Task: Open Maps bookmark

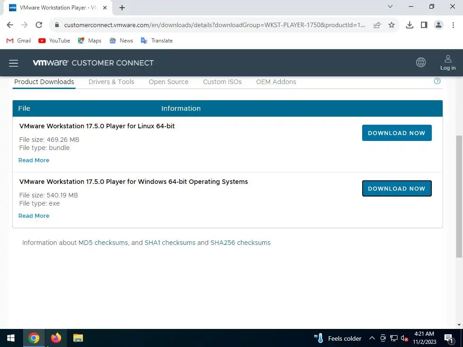Action: [x=90, y=41]
